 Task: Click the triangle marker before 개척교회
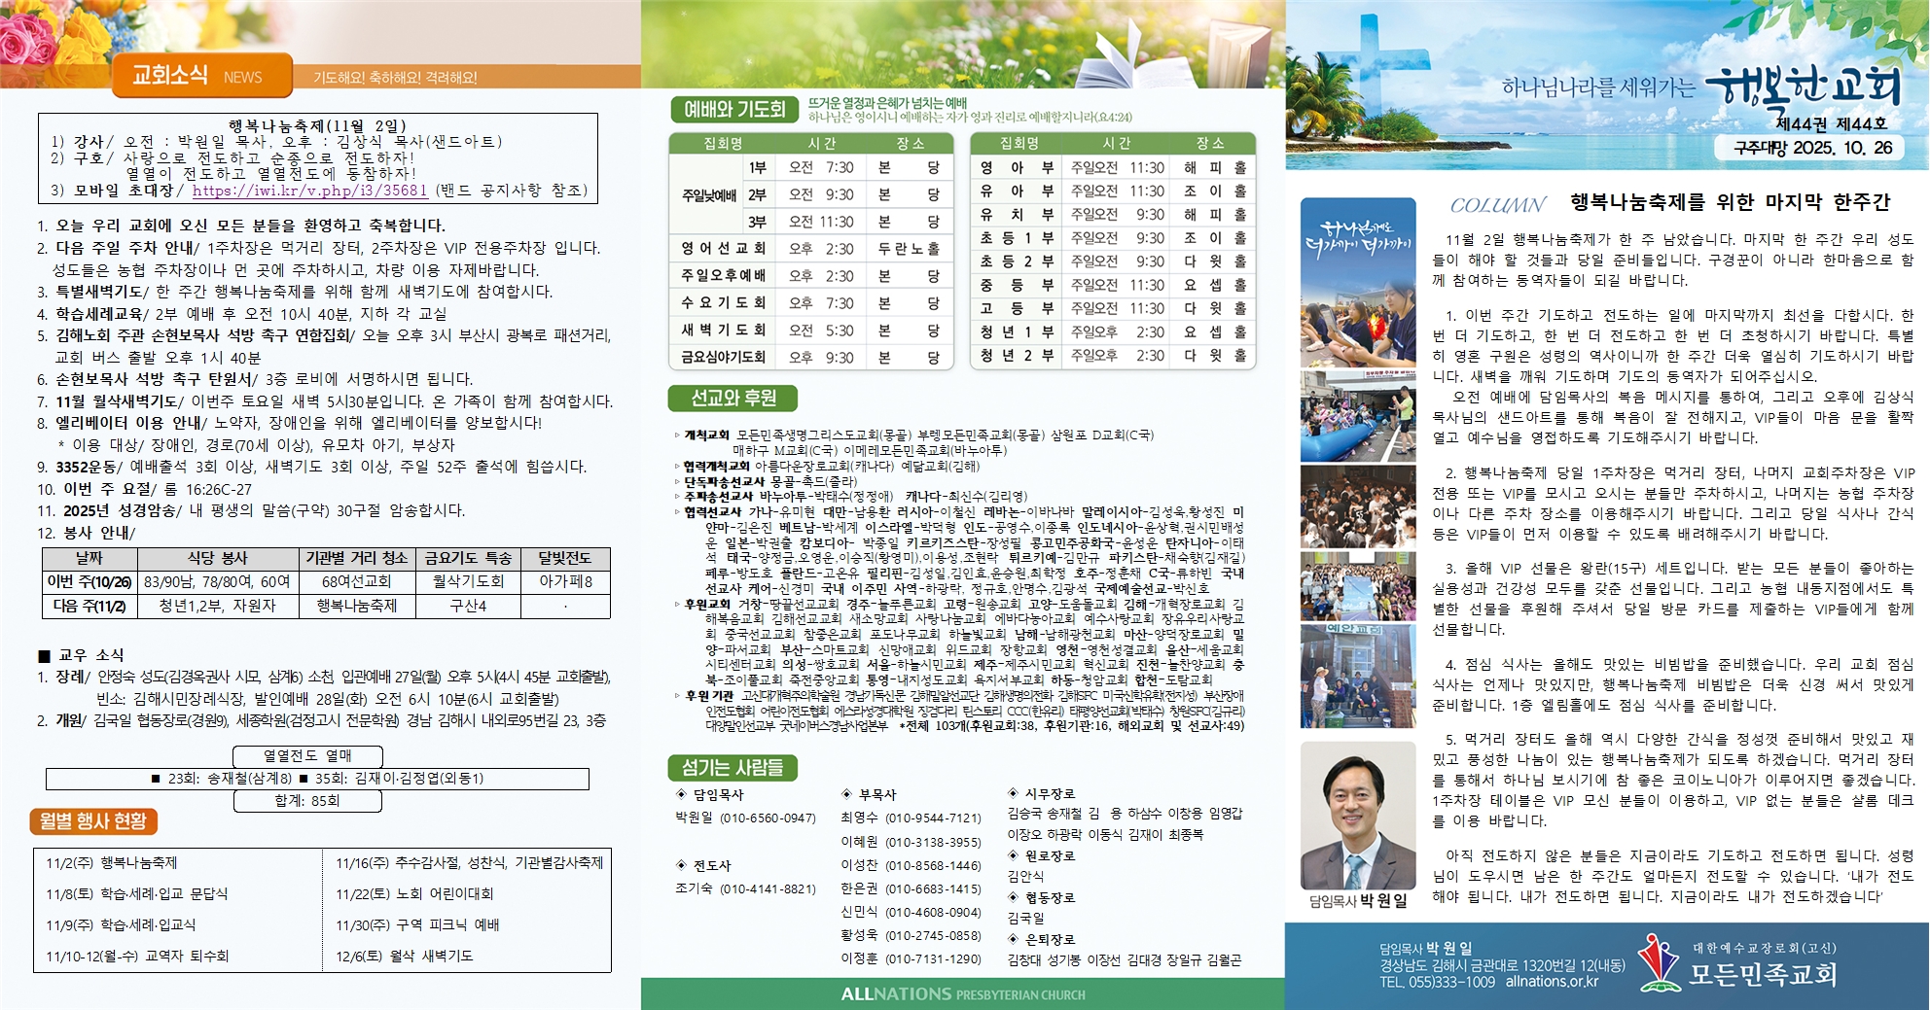click(x=678, y=435)
